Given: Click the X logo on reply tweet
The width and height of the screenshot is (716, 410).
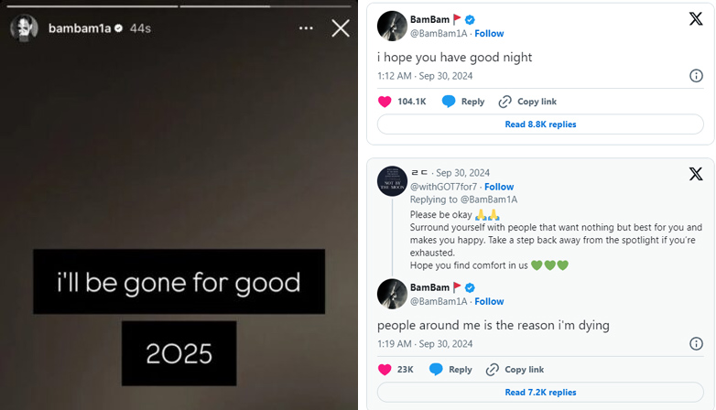Looking at the screenshot, I should tap(695, 174).
